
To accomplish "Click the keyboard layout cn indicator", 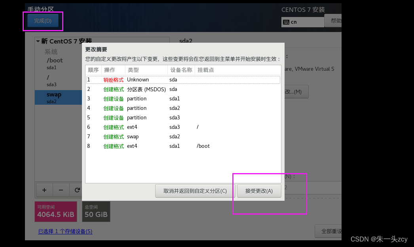I will click(x=302, y=22).
